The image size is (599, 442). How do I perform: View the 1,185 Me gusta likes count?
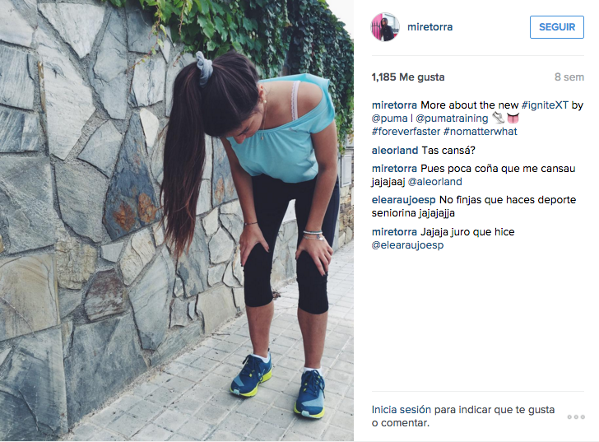click(x=408, y=77)
